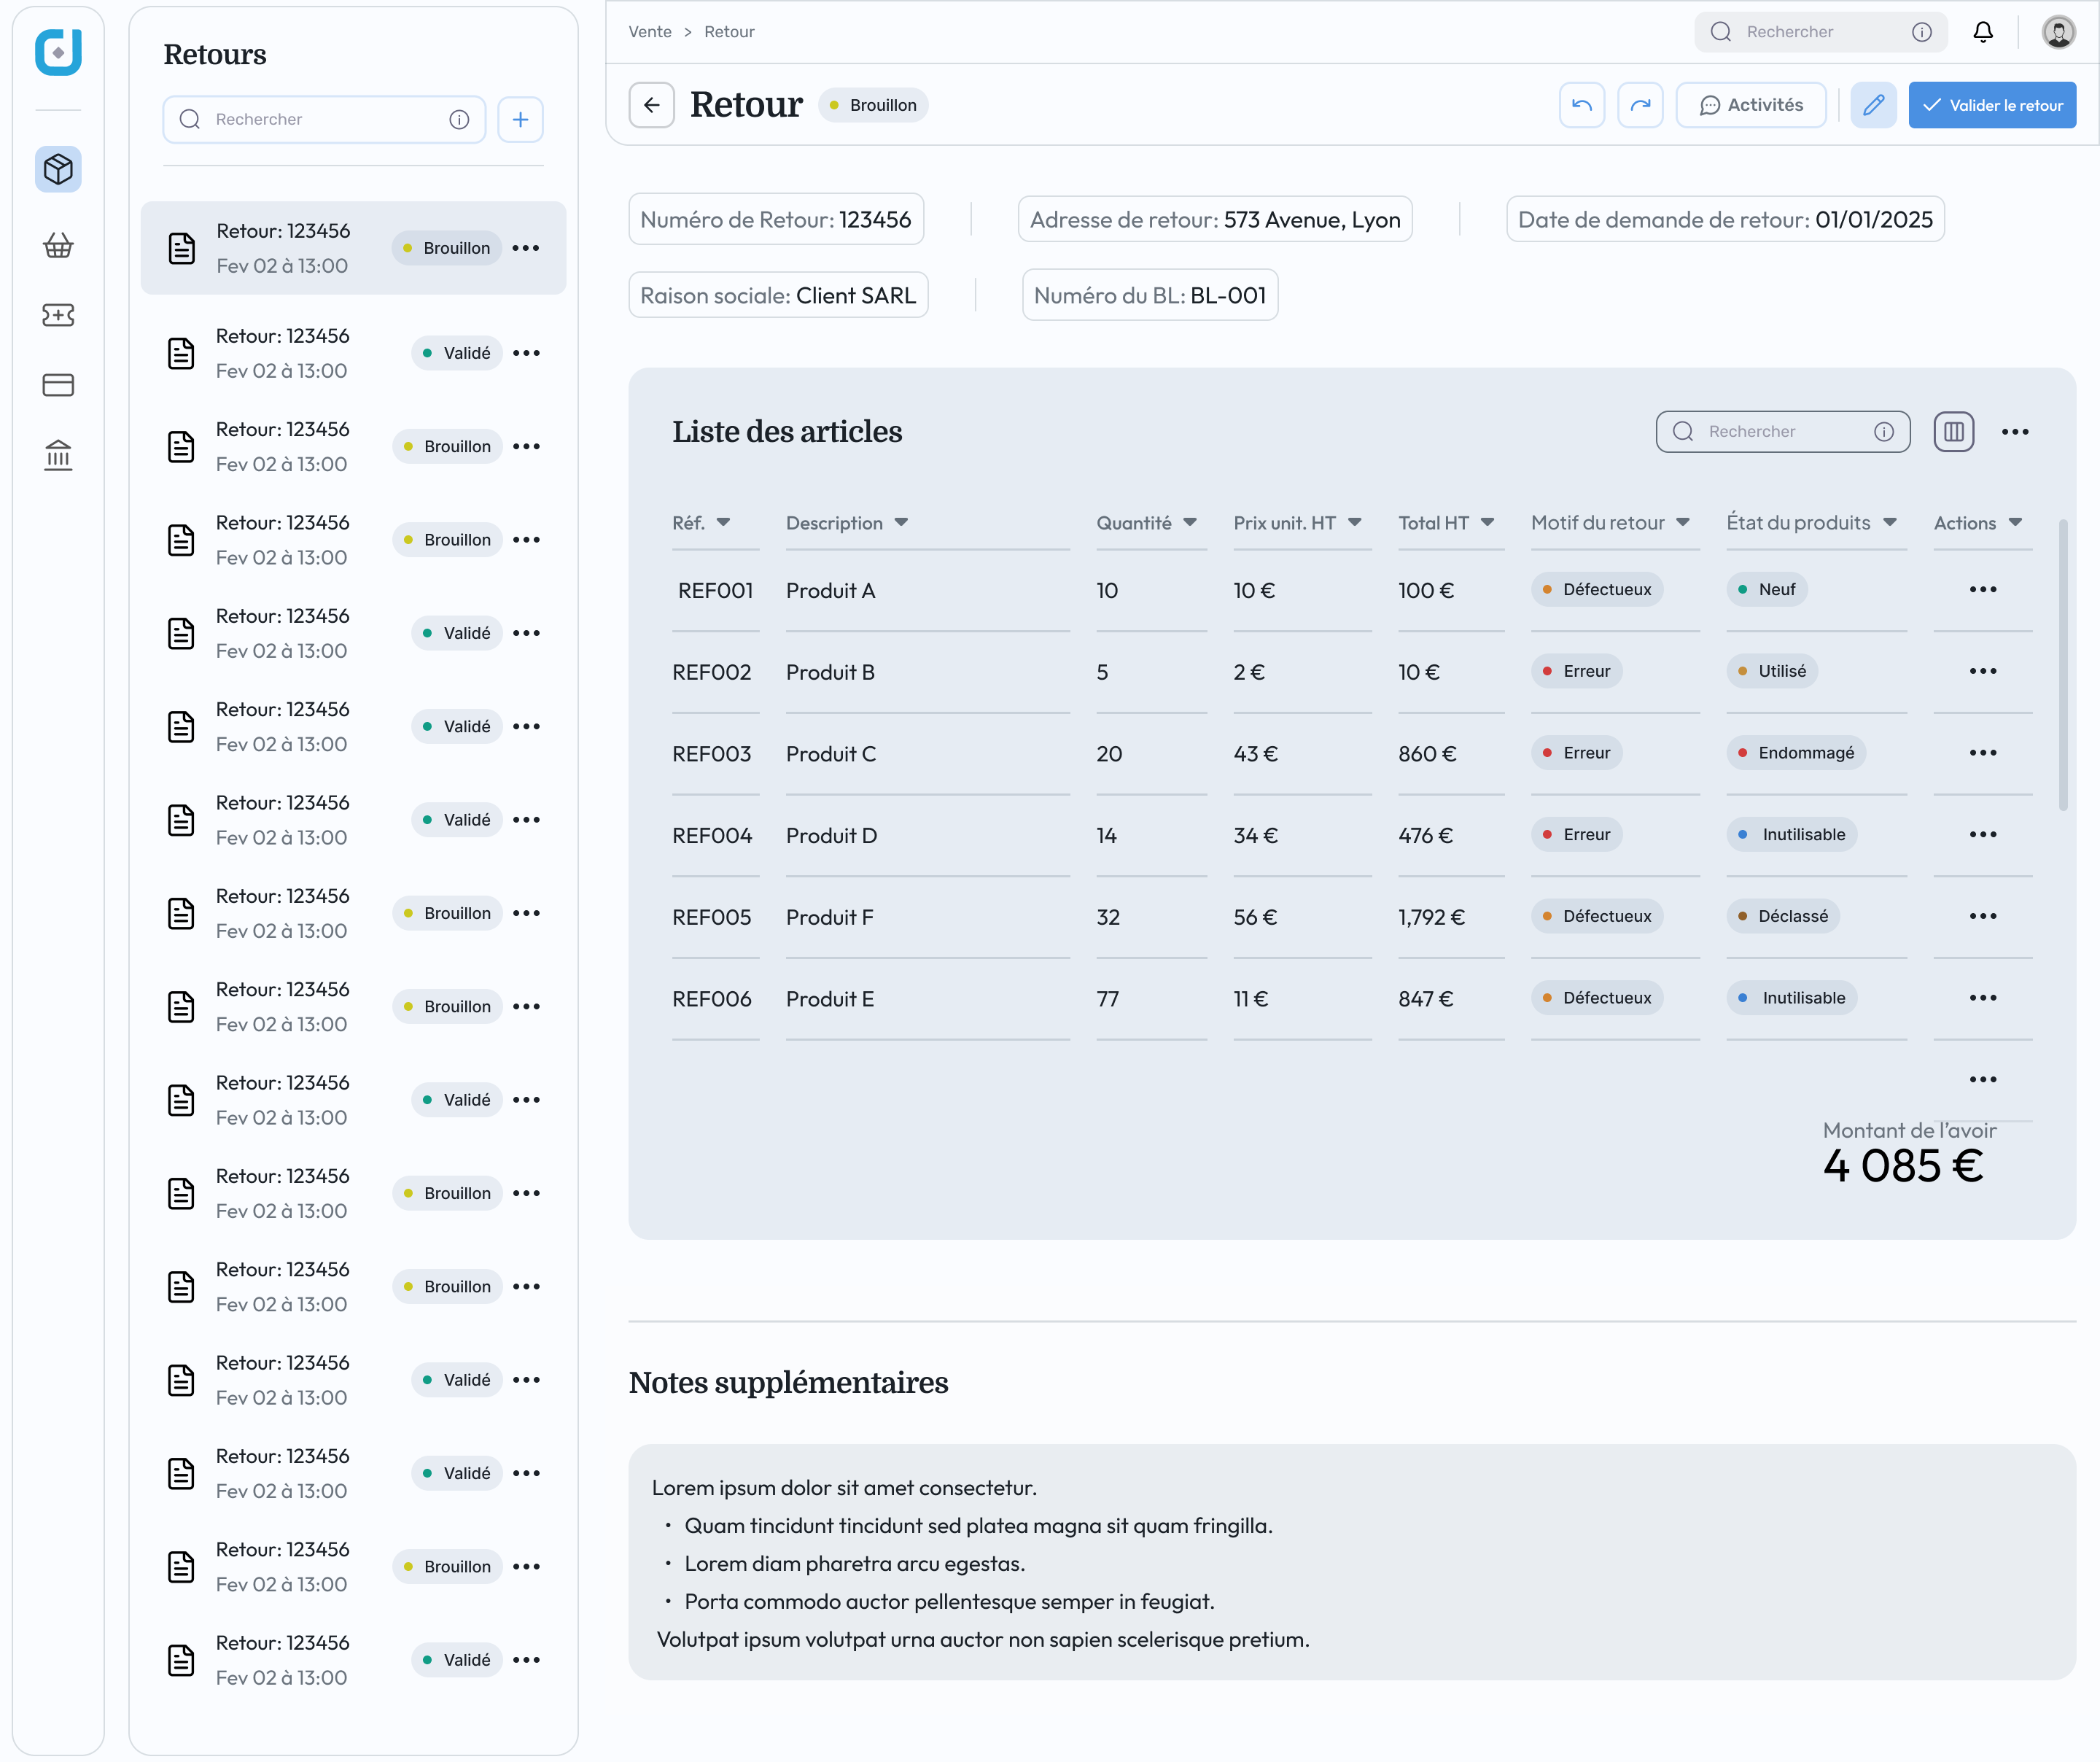Screen dimensions: 2100x1762
Task: Select the first Retour: 123456 Brouillon item
Action: pyautogui.click(x=353, y=248)
